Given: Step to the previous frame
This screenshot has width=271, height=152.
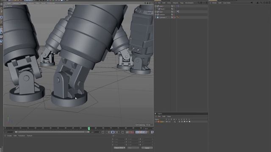Looking at the screenshot, I should click(110, 132).
